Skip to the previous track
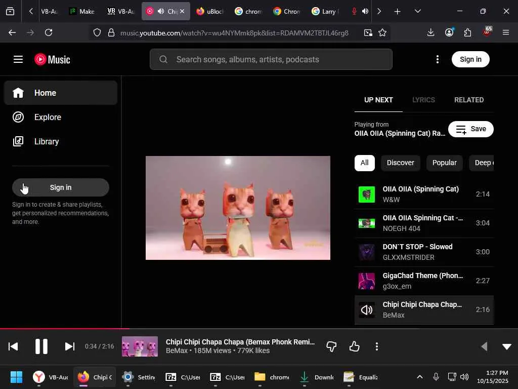 (13, 346)
